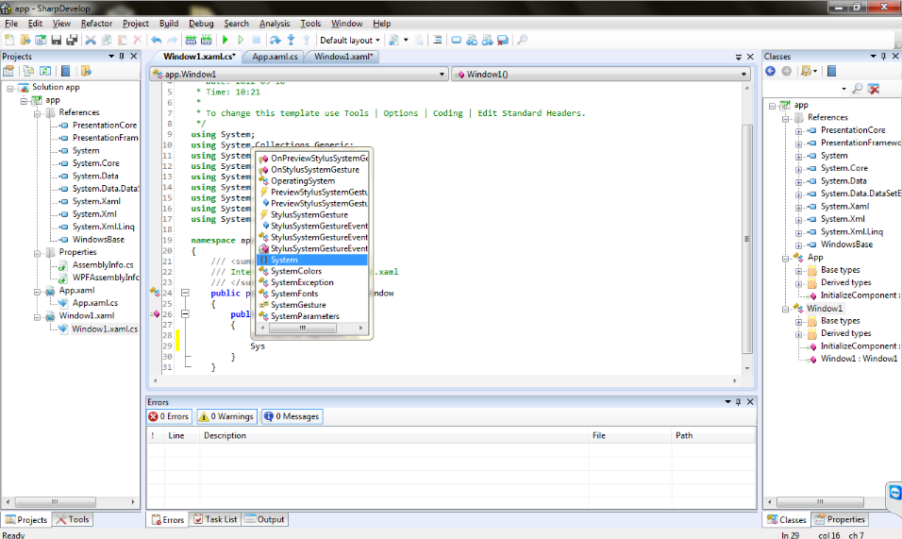The height and width of the screenshot is (539, 902).
Task: Open the Default layout dropdown
Action: (x=349, y=40)
